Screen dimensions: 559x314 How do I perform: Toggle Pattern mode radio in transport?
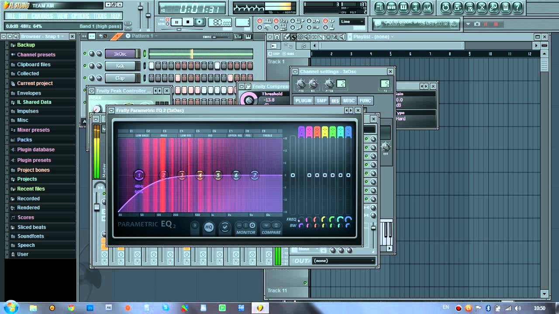pyautogui.click(x=167, y=20)
